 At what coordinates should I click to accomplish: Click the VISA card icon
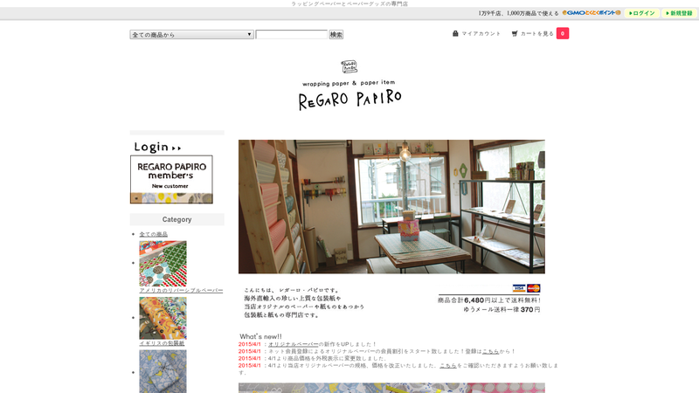click(x=519, y=288)
